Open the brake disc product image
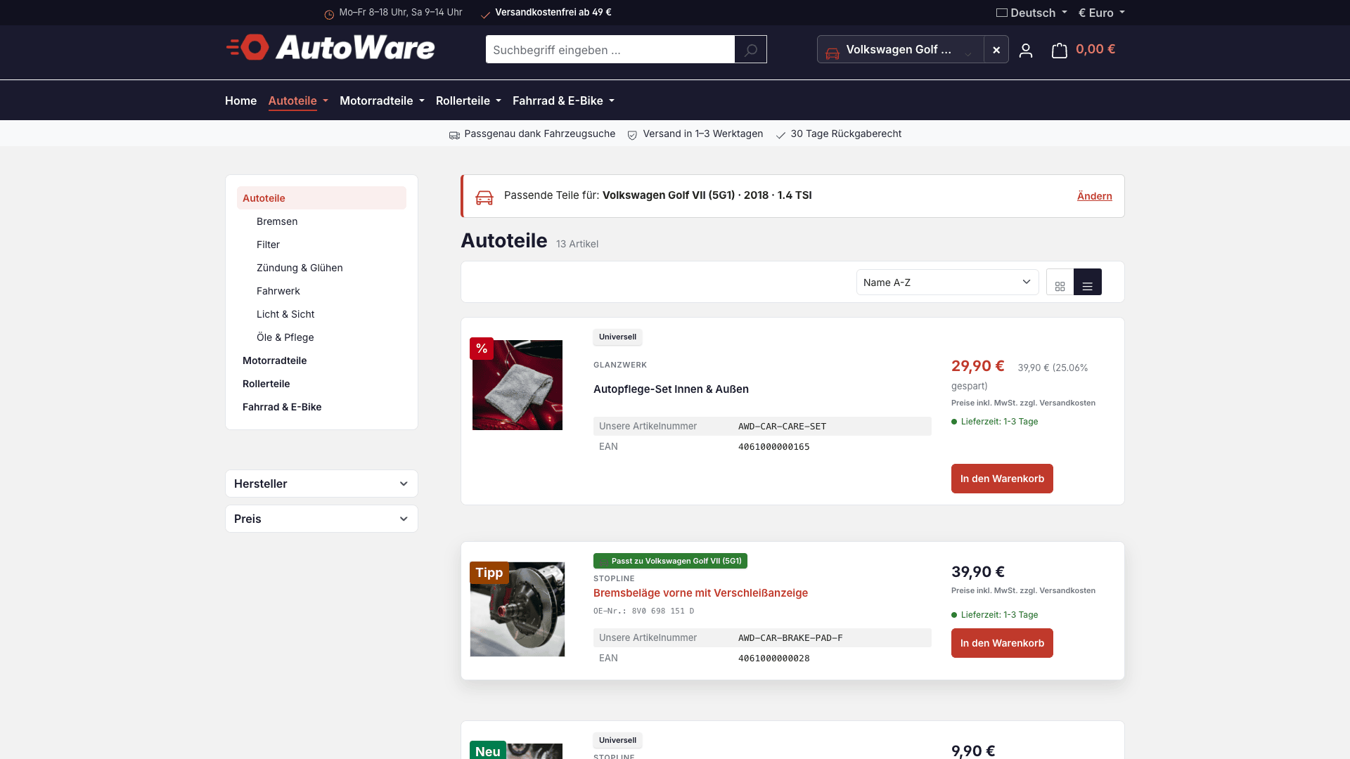Image resolution: width=1350 pixels, height=759 pixels. (x=517, y=609)
